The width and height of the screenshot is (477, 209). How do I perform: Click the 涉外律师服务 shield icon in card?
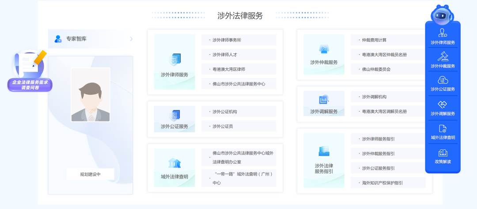(x=174, y=60)
